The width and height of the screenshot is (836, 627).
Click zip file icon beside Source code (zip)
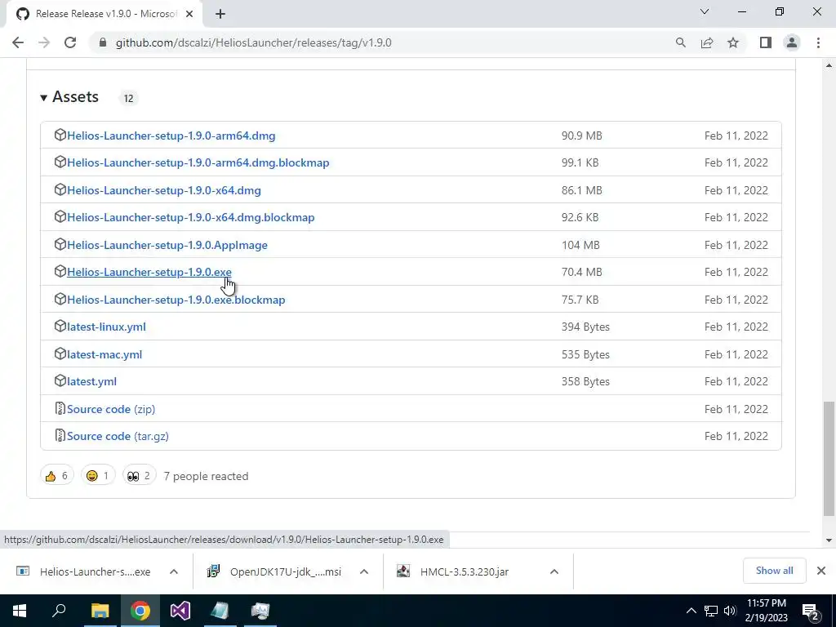[60, 408]
